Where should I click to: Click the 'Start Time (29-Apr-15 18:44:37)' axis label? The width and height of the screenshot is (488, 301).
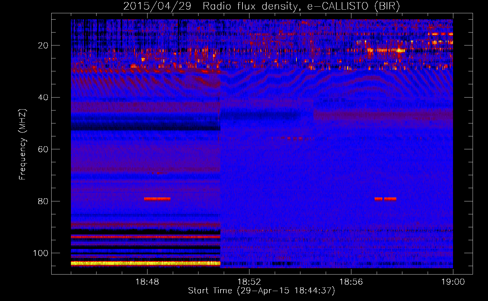point(261,291)
